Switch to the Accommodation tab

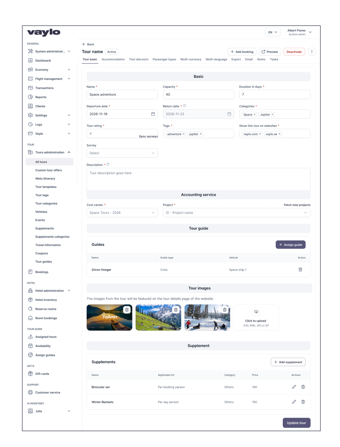(113, 59)
